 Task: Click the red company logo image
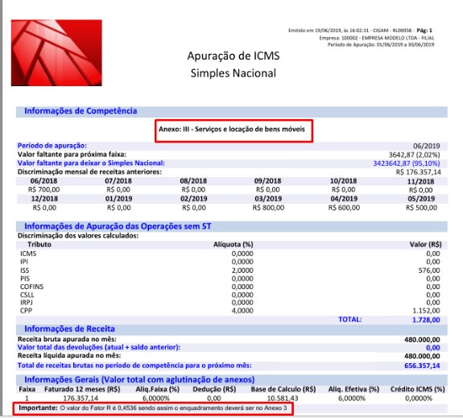(x=56, y=53)
